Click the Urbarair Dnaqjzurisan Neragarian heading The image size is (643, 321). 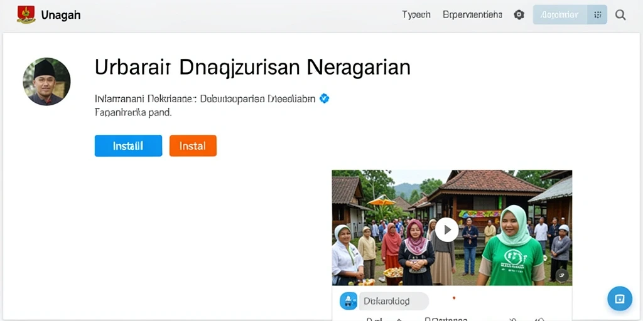[x=252, y=68]
